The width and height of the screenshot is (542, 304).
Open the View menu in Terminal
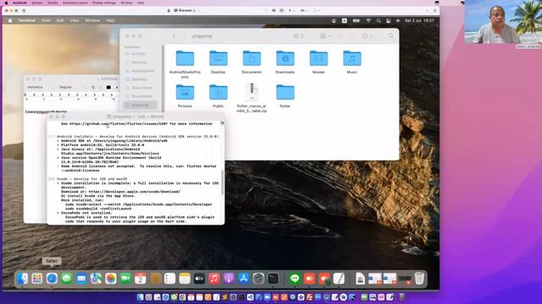coord(75,20)
